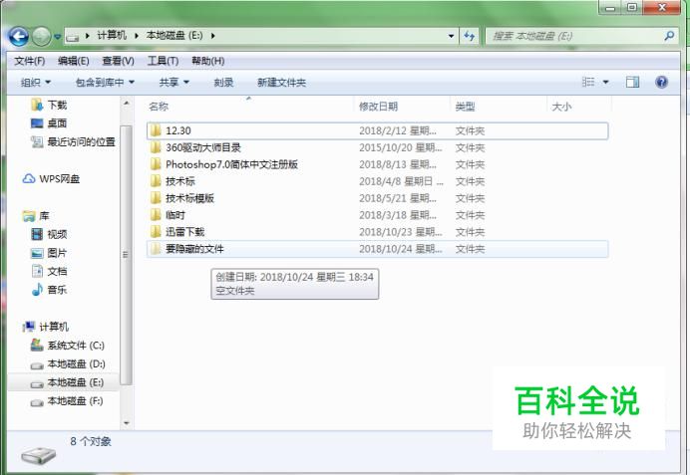Open help with the question mark icon

click(661, 82)
